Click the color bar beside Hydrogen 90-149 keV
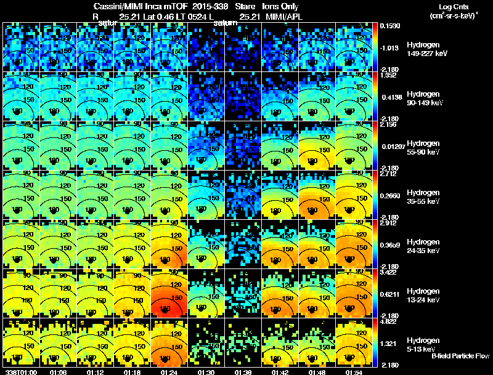493x375 pixels. (x=375, y=96)
